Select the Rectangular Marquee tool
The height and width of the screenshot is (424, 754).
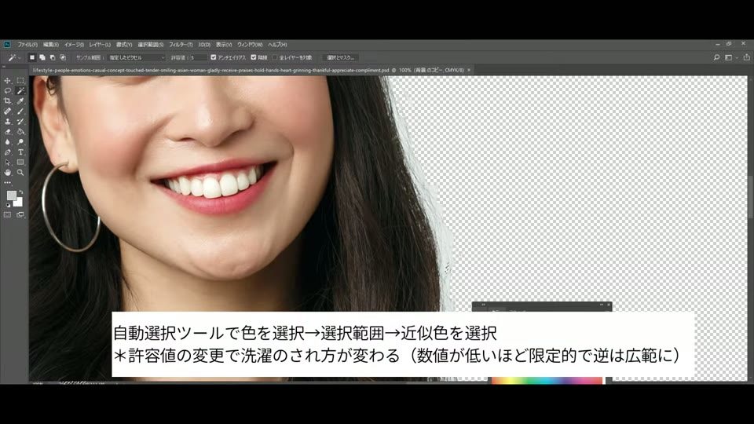20,81
